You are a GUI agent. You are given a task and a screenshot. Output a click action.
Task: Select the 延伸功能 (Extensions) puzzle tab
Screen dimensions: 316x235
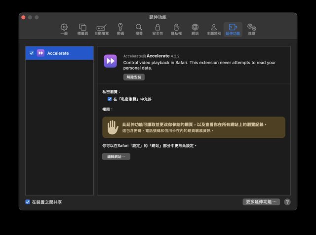pos(233,30)
